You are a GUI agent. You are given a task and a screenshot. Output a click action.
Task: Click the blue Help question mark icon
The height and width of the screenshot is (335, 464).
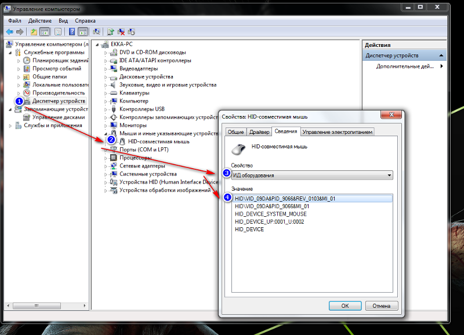tap(72, 32)
